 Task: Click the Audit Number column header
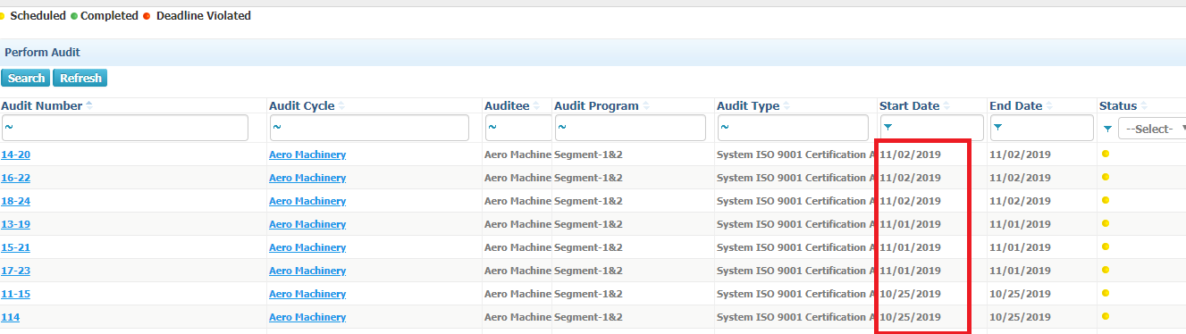click(x=41, y=106)
